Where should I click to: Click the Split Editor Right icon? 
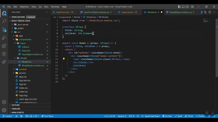tap(210, 12)
